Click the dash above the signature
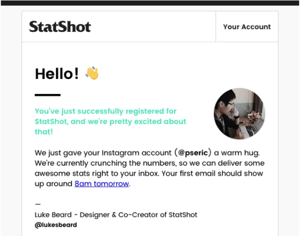The width and height of the screenshot is (300, 236). (37, 204)
